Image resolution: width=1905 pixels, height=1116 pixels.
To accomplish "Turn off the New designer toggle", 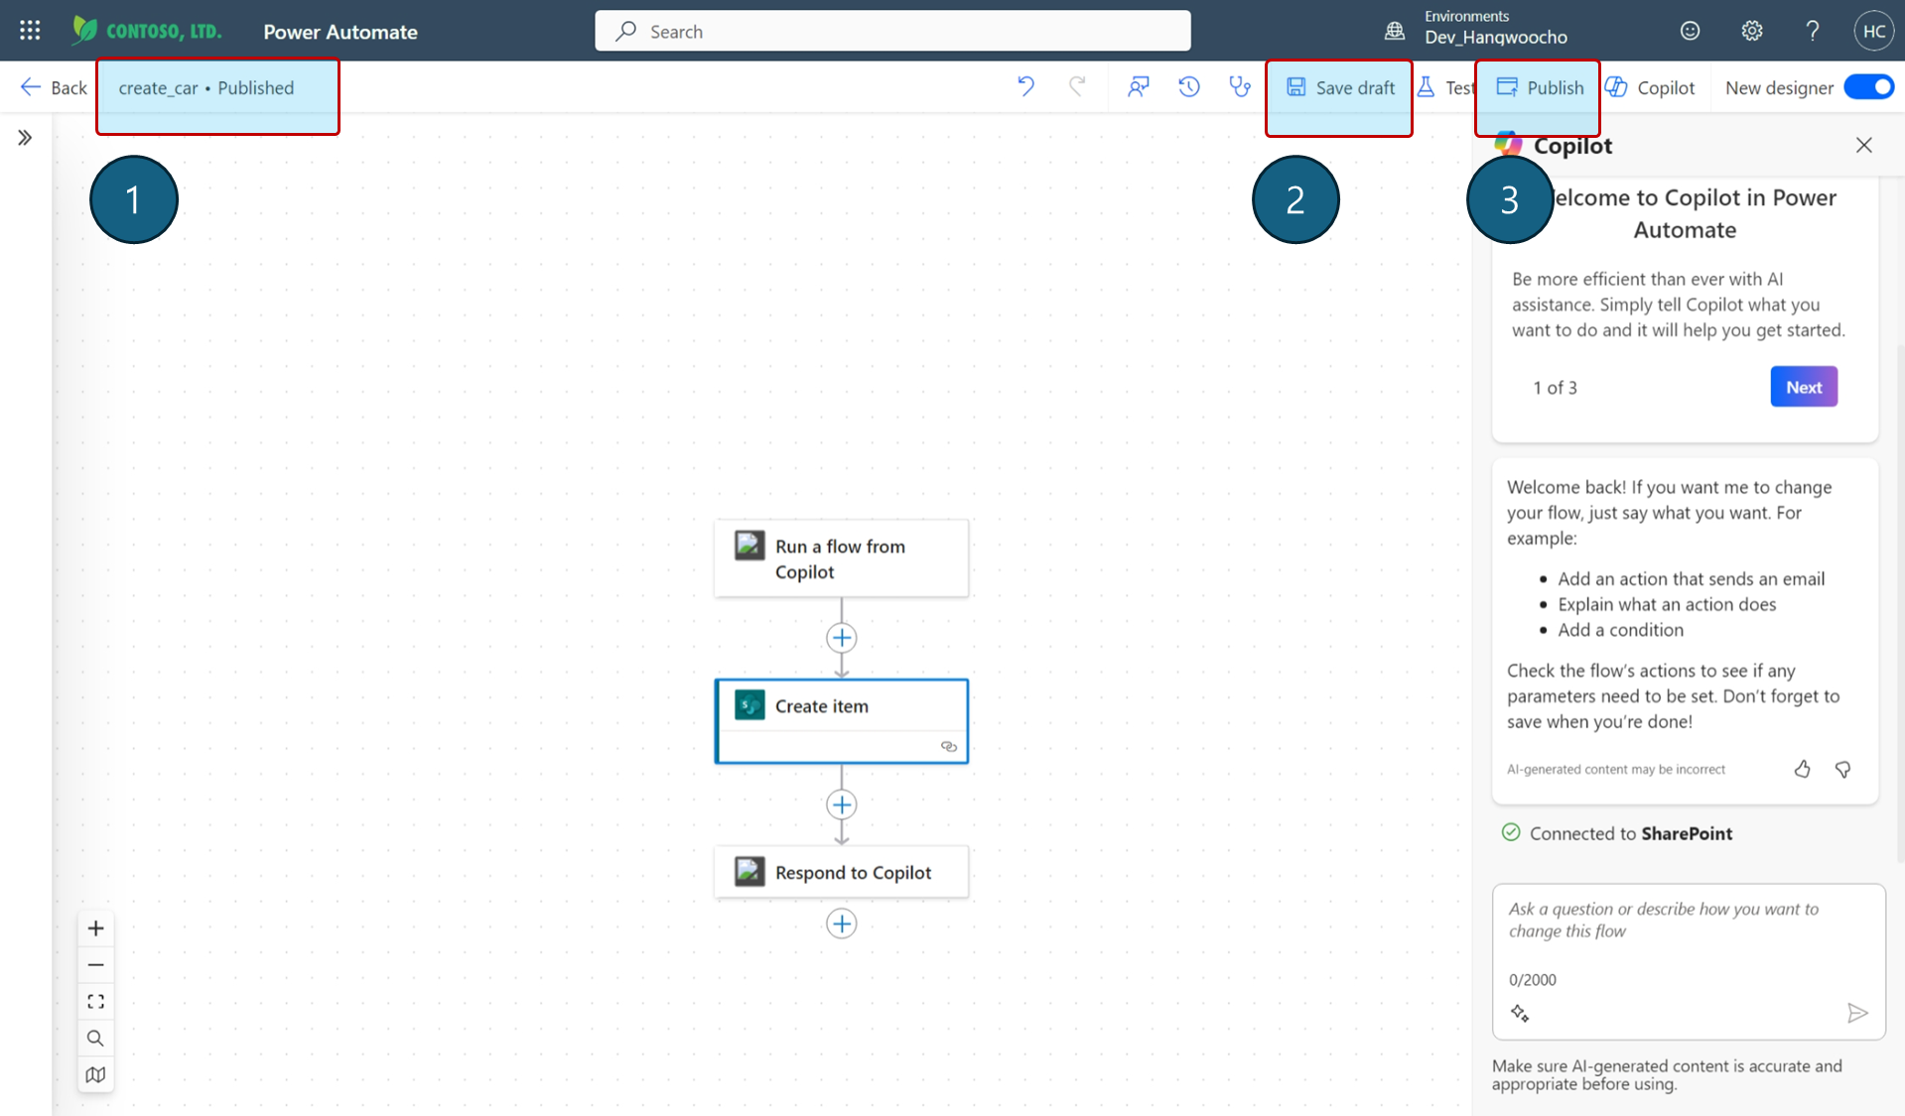I will pyautogui.click(x=1869, y=87).
